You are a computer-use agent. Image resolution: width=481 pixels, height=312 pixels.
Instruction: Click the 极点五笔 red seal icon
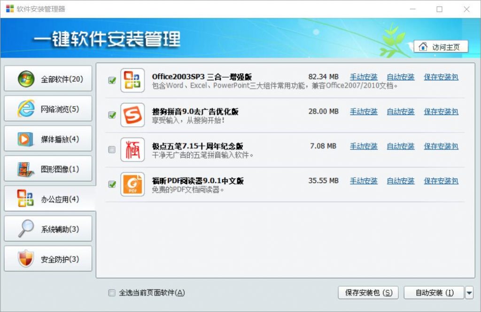(x=132, y=150)
